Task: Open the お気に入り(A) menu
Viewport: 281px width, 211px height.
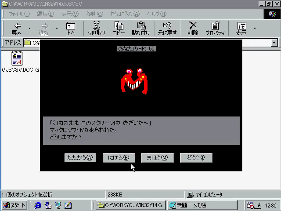Action: 125,14
